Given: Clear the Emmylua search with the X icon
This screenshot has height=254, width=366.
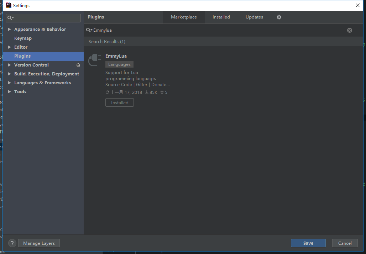Looking at the screenshot, I should [349, 30].
